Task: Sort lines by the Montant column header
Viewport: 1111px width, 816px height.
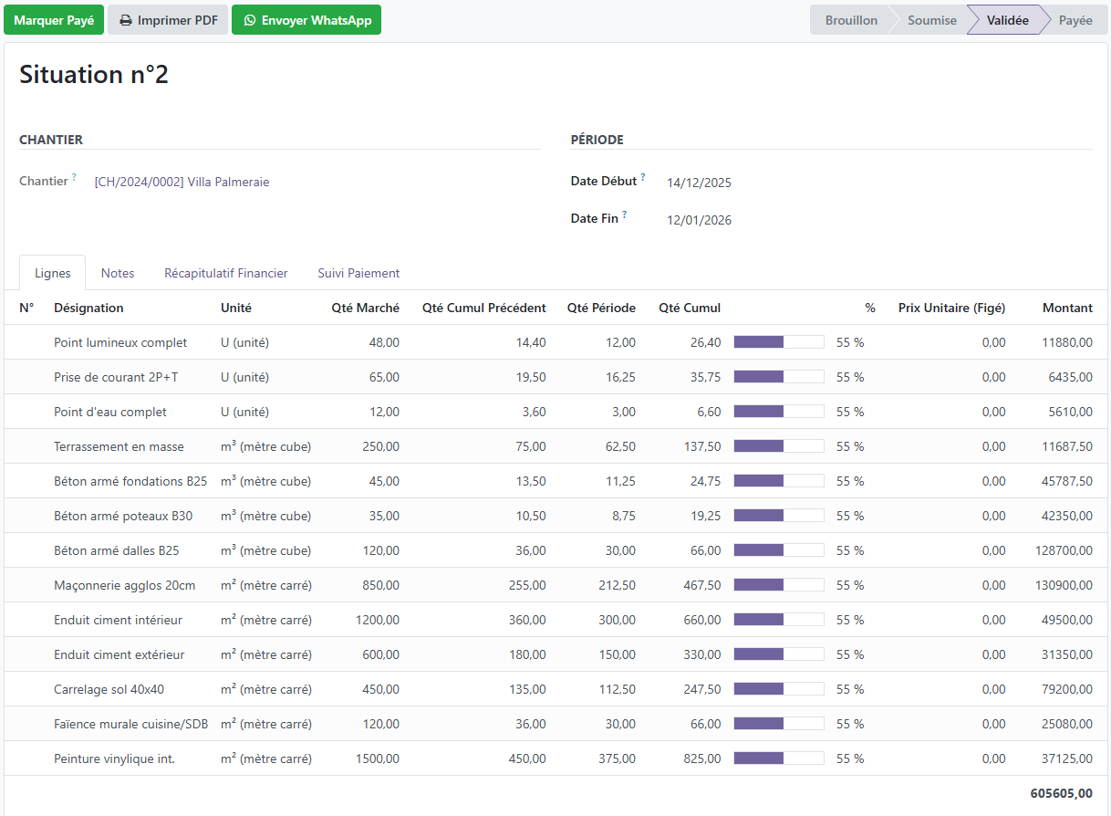Action: [1067, 308]
